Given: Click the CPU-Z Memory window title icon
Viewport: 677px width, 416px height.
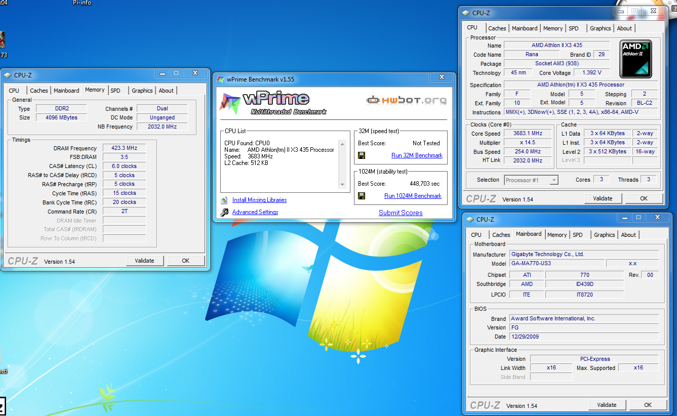Looking at the screenshot, I should [x=8, y=75].
